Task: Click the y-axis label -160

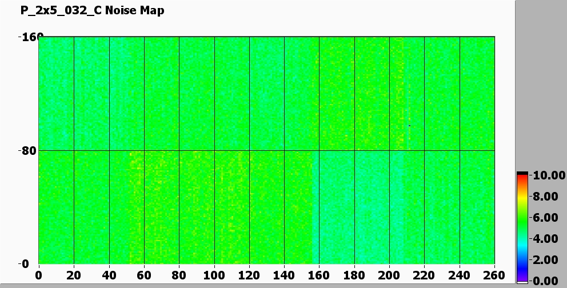Action: (x=31, y=37)
